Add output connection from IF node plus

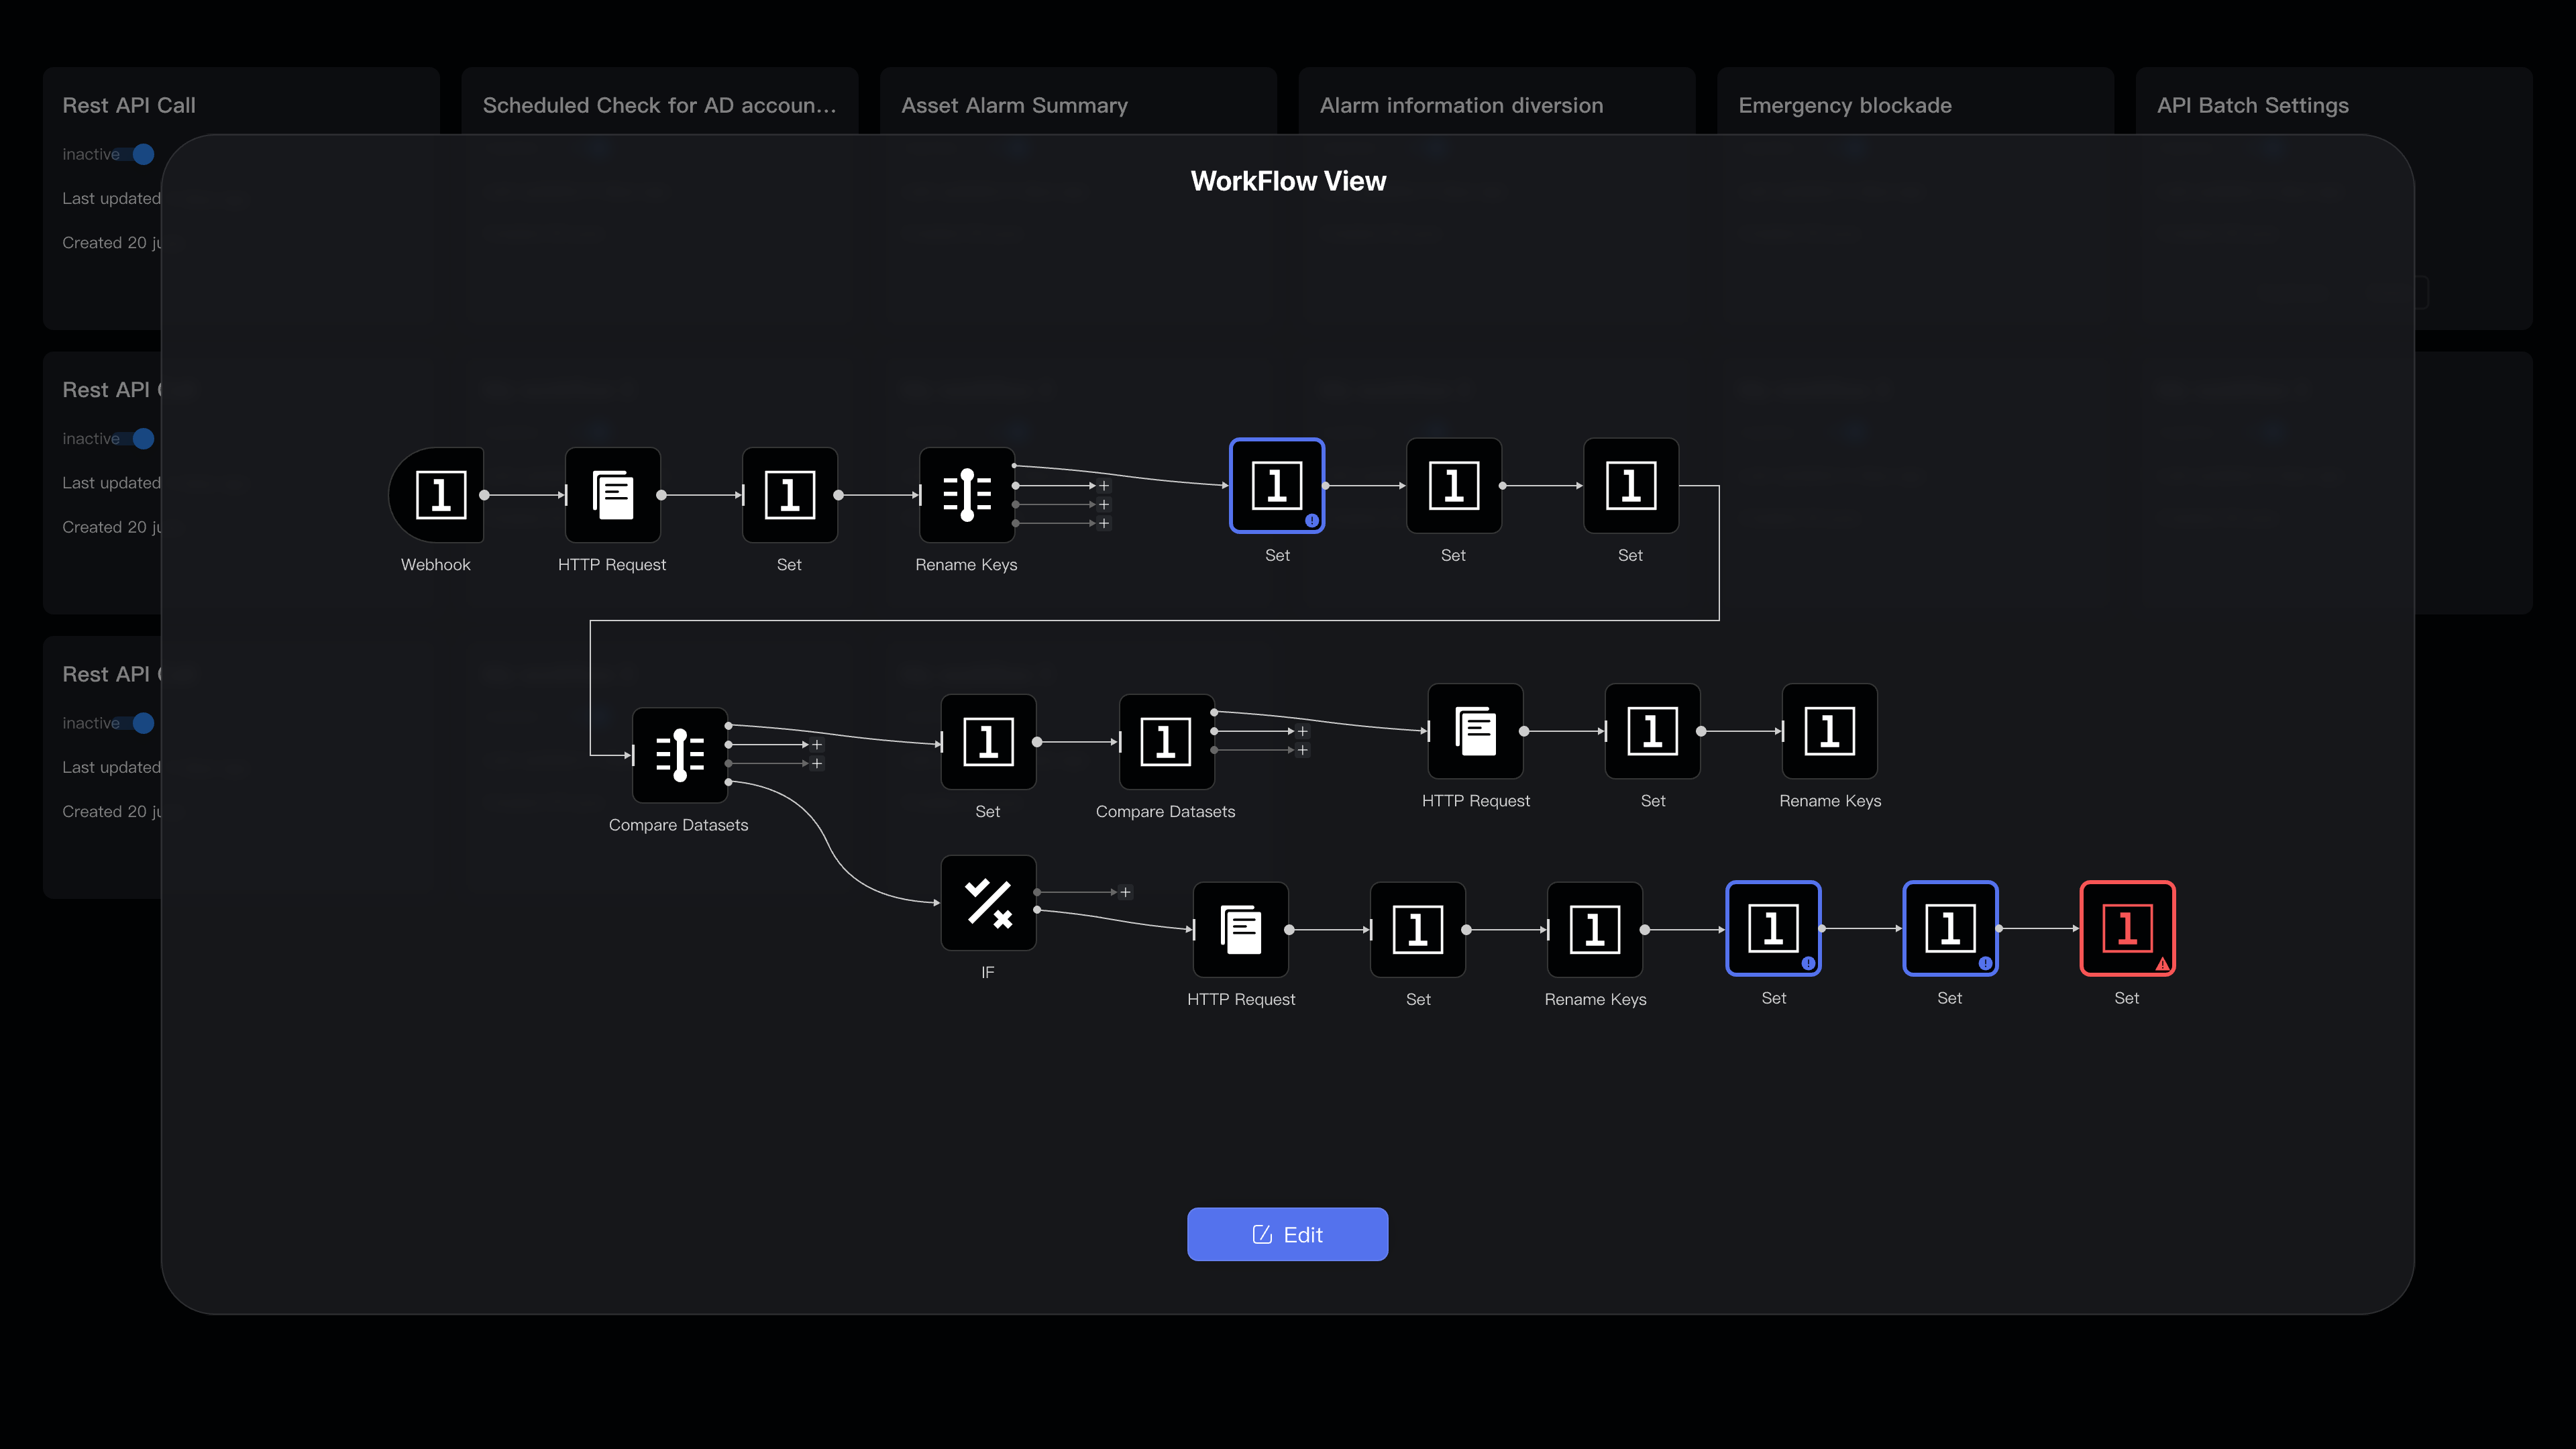click(x=1125, y=892)
